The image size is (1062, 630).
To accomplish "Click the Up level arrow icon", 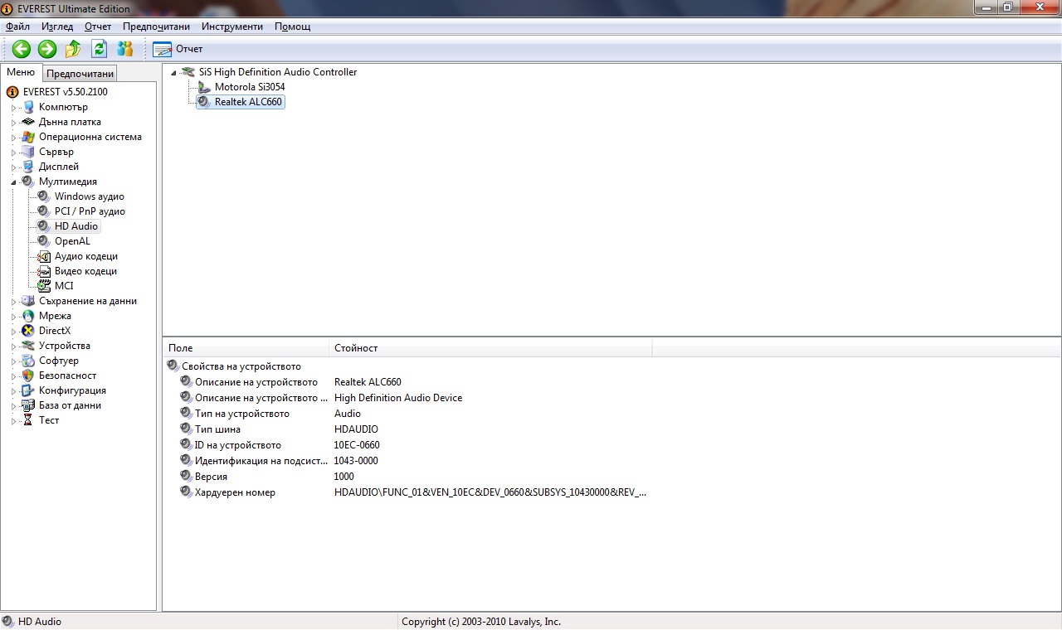I will [73, 49].
